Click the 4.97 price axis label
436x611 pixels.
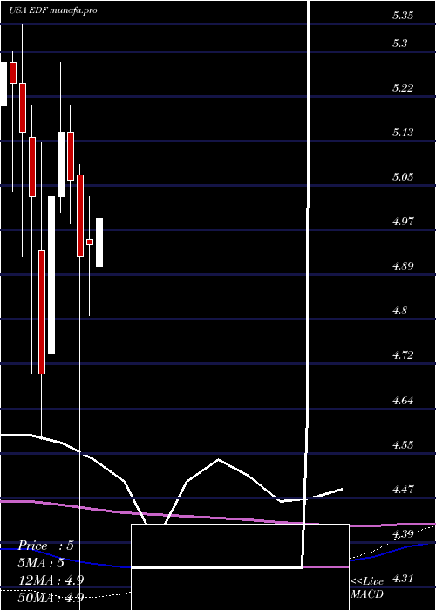point(403,222)
